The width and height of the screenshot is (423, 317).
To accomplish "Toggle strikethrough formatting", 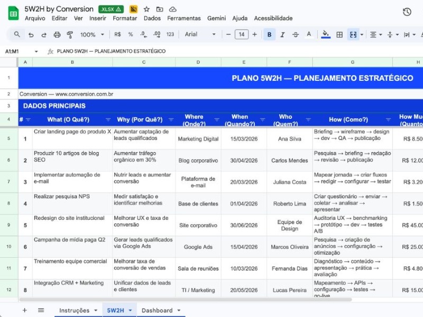I will tap(296, 35).
